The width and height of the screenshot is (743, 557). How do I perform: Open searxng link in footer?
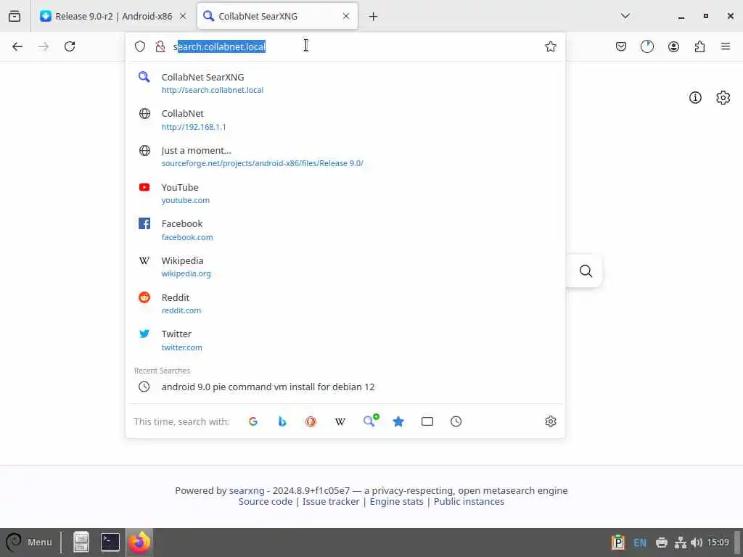(x=247, y=491)
